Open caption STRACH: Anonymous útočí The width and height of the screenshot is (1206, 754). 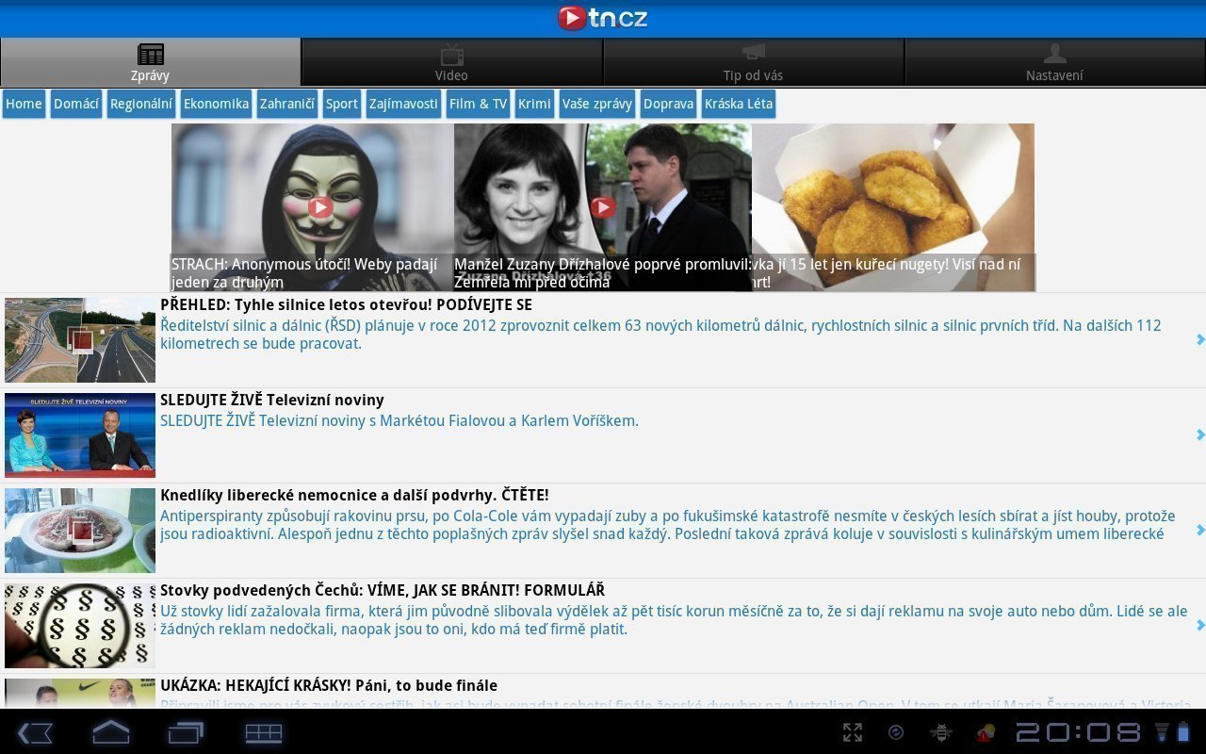click(304, 273)
